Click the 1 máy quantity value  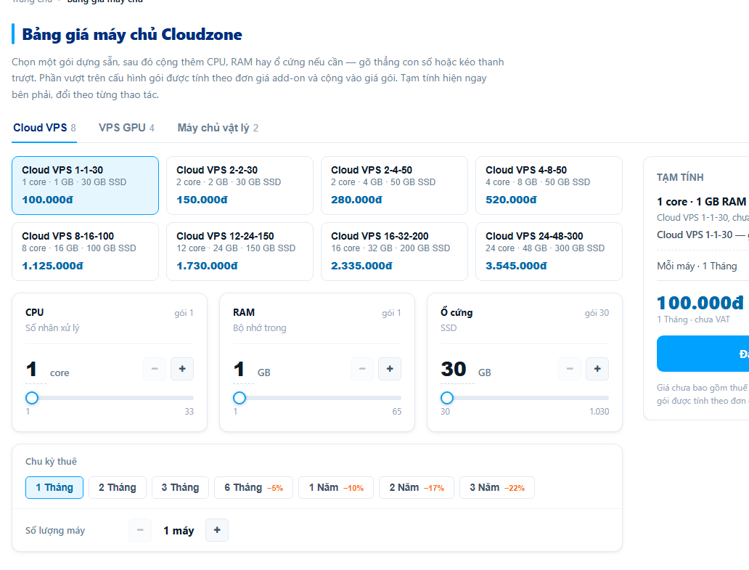(179, 530)
